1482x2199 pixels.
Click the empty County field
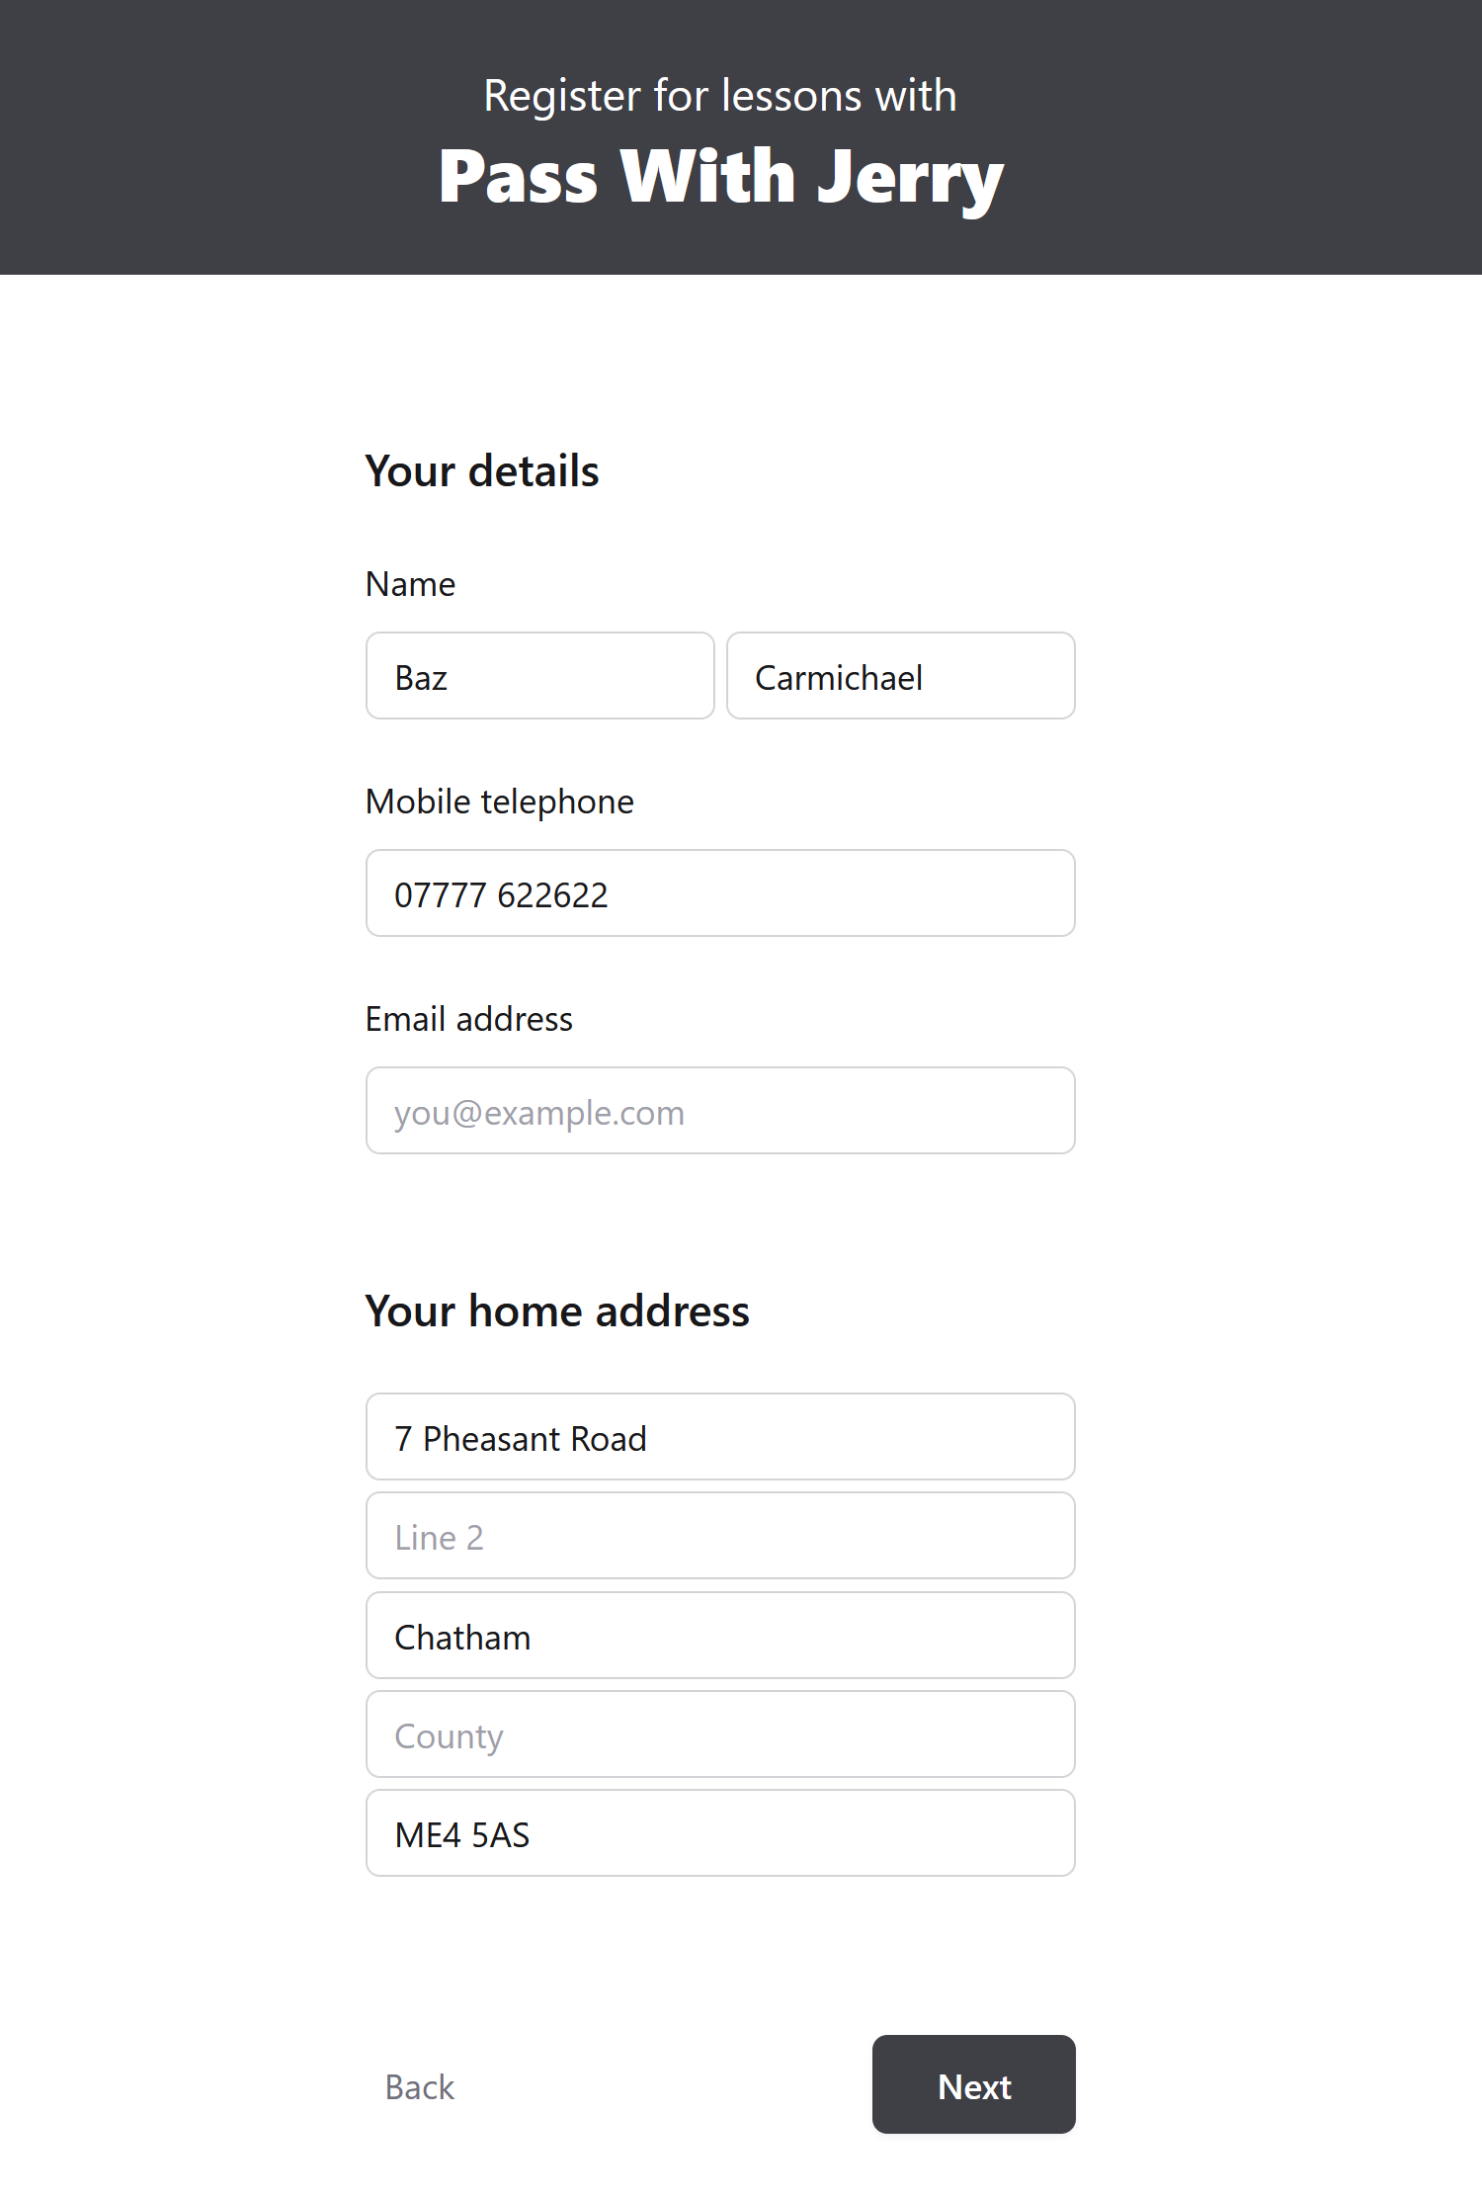tap(720, 1734)
